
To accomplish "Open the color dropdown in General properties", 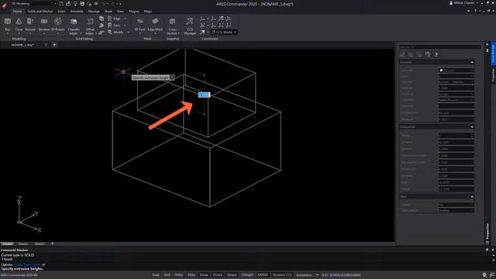I will (456, 71).
